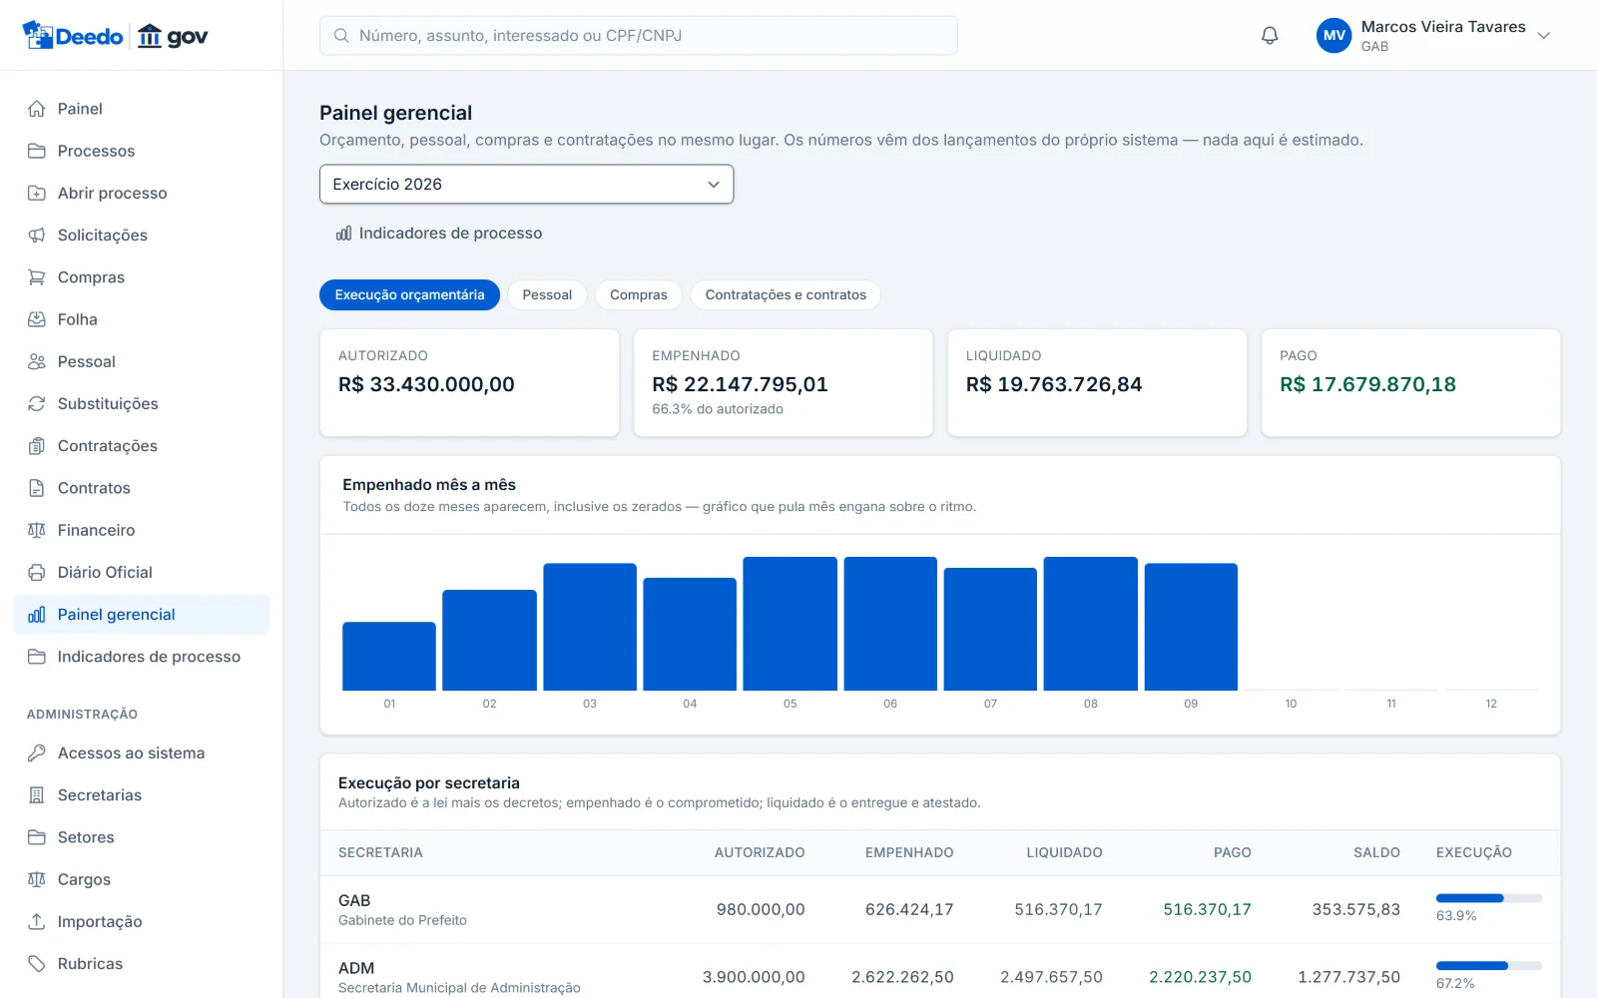Focus the process search input field
This screenshot has height=998, width=1597.
(639, 36)
